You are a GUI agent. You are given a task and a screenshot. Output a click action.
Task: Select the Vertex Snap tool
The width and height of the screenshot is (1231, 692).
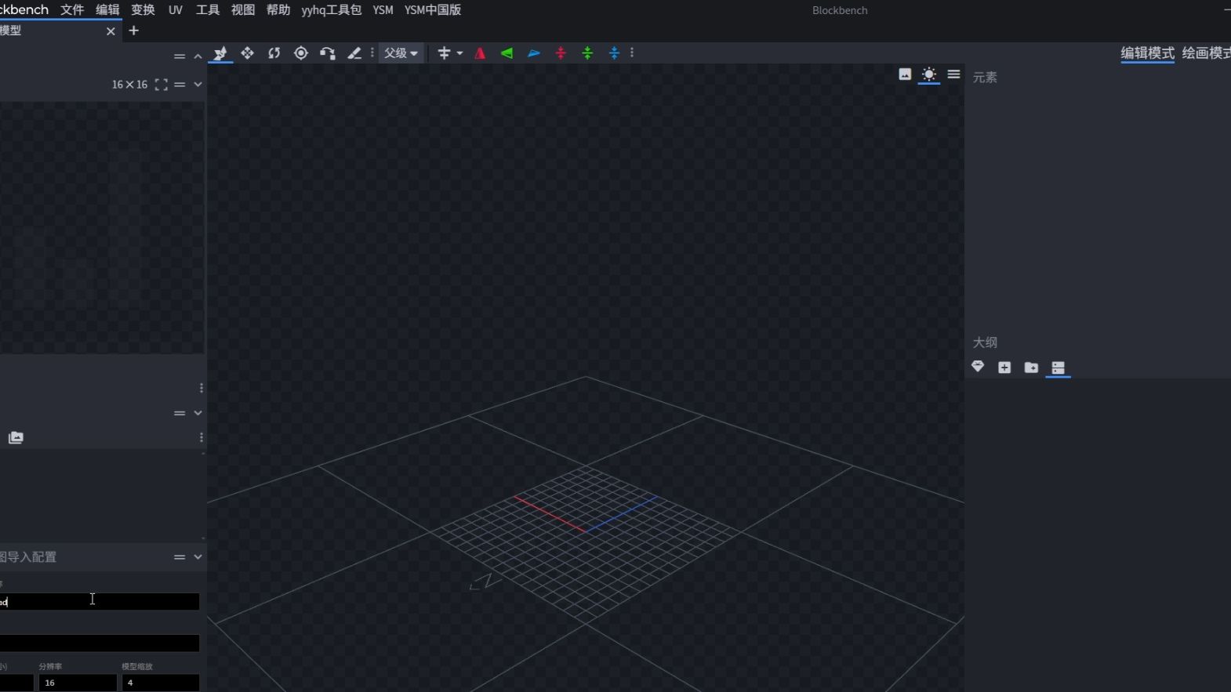(x=327, y=53)
